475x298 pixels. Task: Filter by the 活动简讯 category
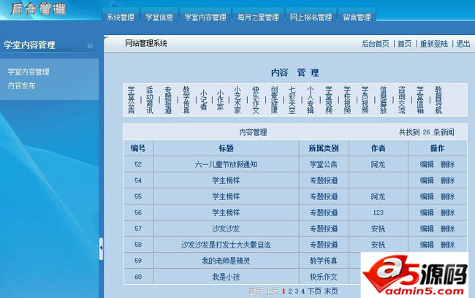149,100
